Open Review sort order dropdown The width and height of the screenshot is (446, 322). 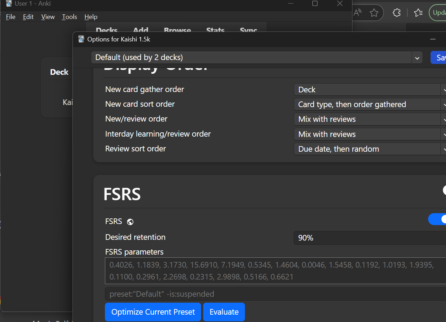370,149
